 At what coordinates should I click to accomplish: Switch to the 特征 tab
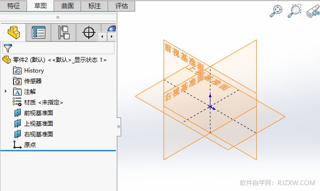point(14,6)
